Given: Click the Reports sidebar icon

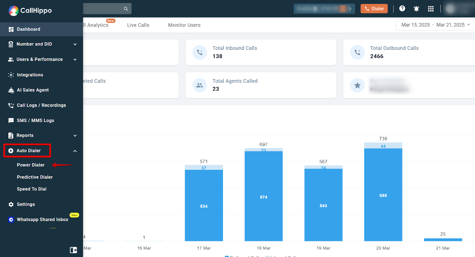Looking at the screenshot, I should pos(11,135).
